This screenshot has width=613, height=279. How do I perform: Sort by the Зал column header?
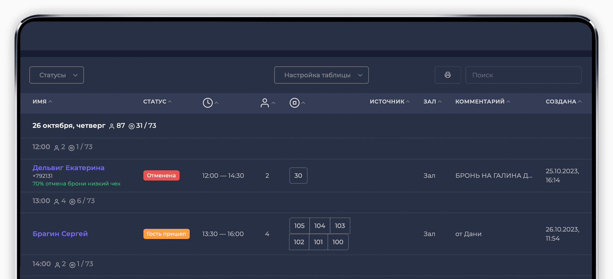[x=430, y=102]
